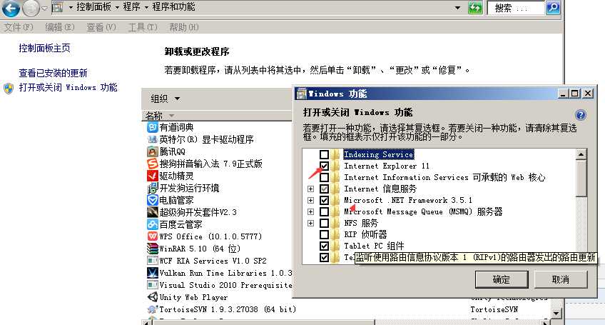
Task: Click the search input field
Action: point(517,8)
